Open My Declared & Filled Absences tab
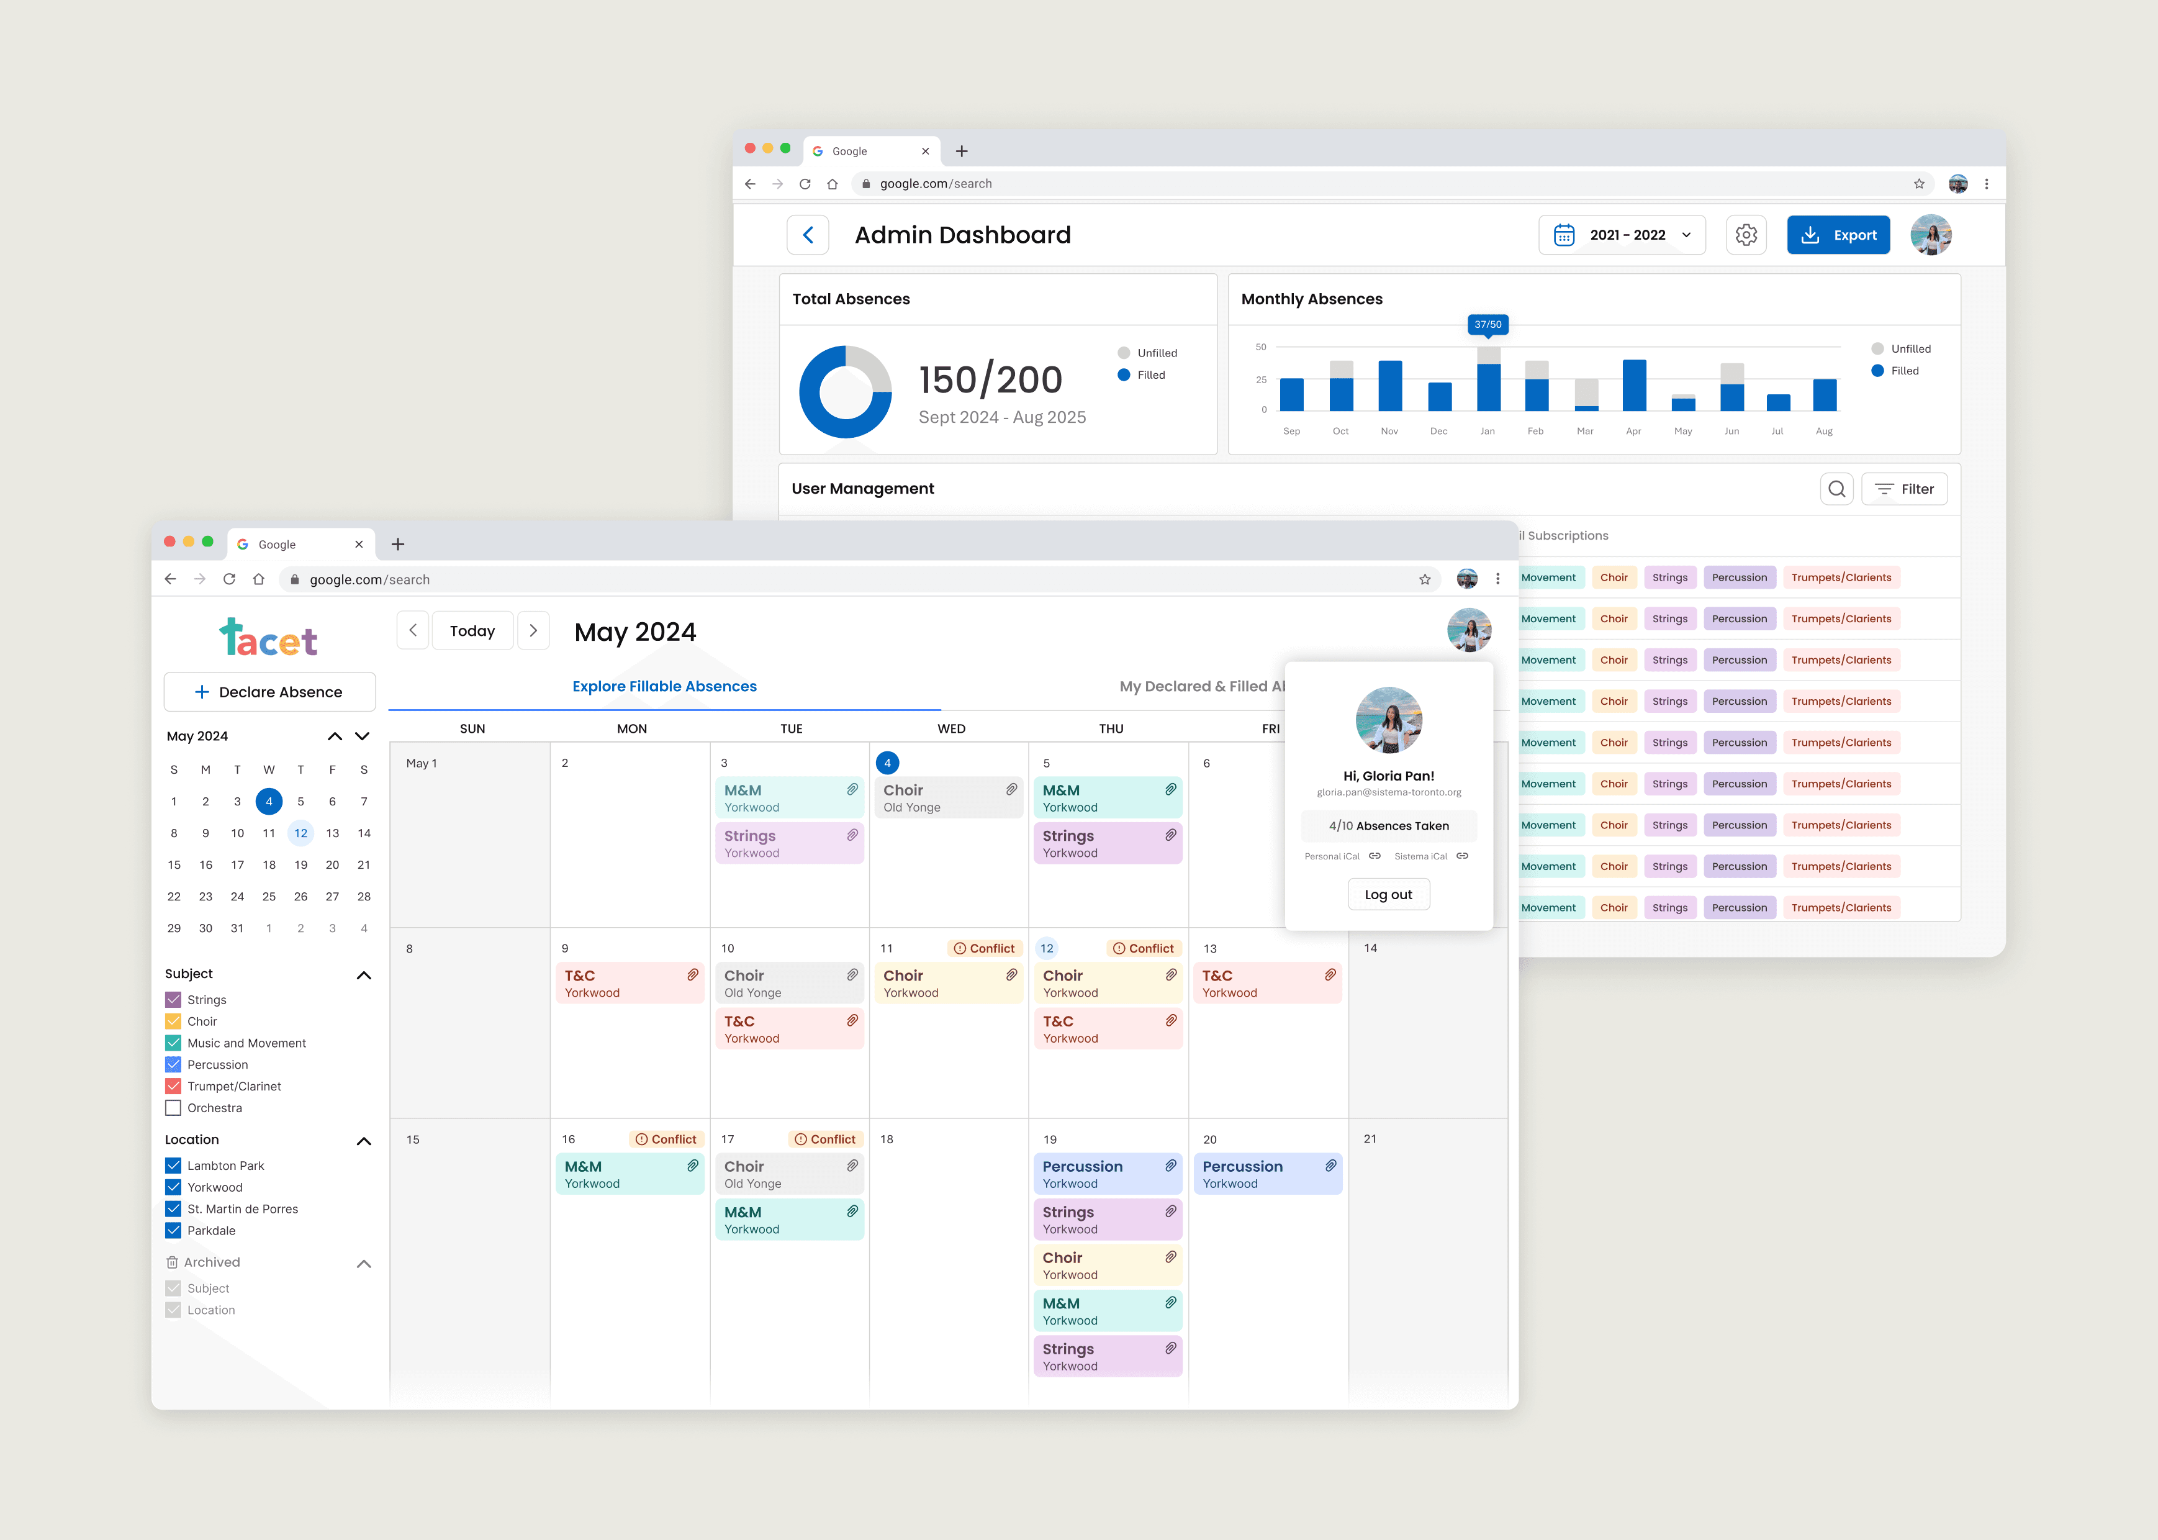2158x1540 pixels. (1200, 687)
